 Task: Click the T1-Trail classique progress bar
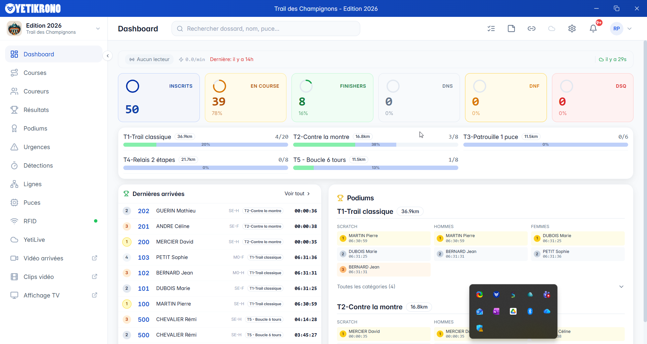[x=206, y=145]
